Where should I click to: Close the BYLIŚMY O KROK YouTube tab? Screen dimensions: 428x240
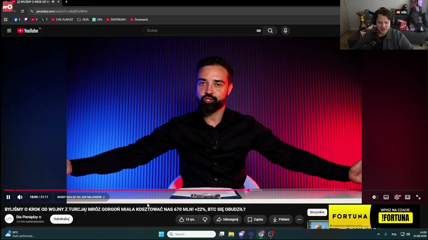click(58, 2)
